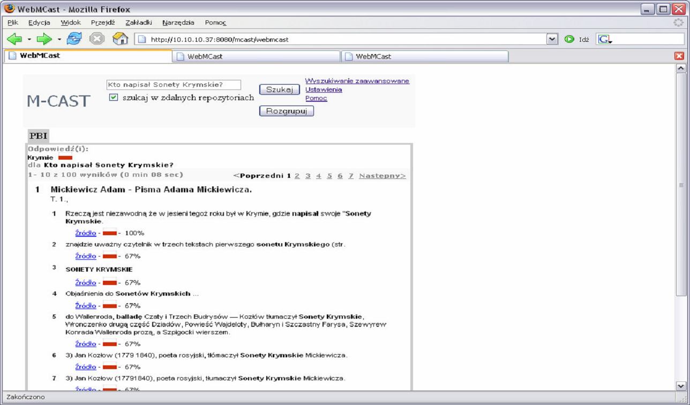This screenshot has height=405, width=690.
Task: Click the 'Odpowiedź(i):' label
Action: pyautogui.click(x=58, y=148)
